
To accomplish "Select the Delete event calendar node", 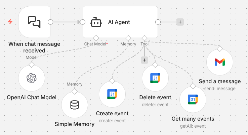I will click(x=155, y=78).
